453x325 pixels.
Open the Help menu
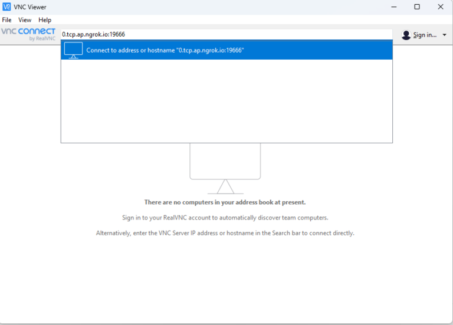click(x=45, y=20)
